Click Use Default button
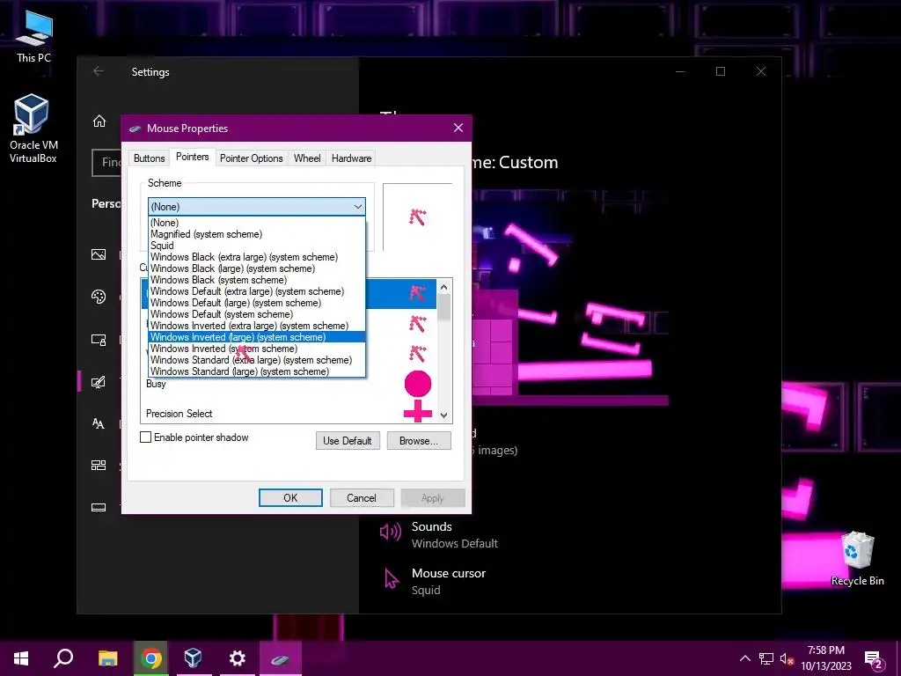The image size is (901, 676). tap(348, 441)
